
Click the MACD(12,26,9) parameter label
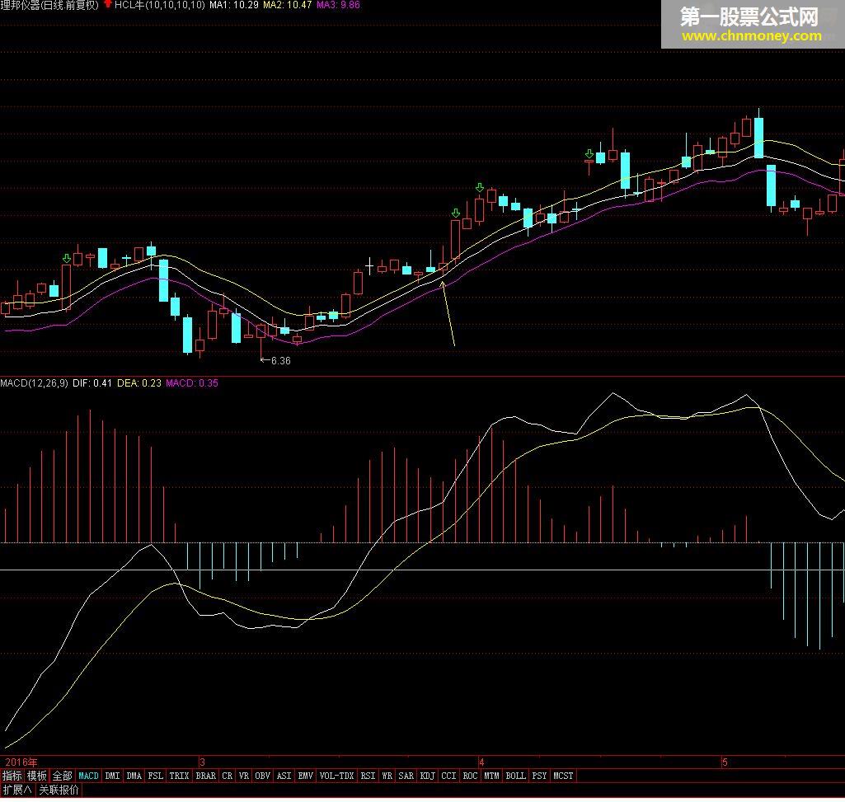pyautogui.click(x=34, y=383)
